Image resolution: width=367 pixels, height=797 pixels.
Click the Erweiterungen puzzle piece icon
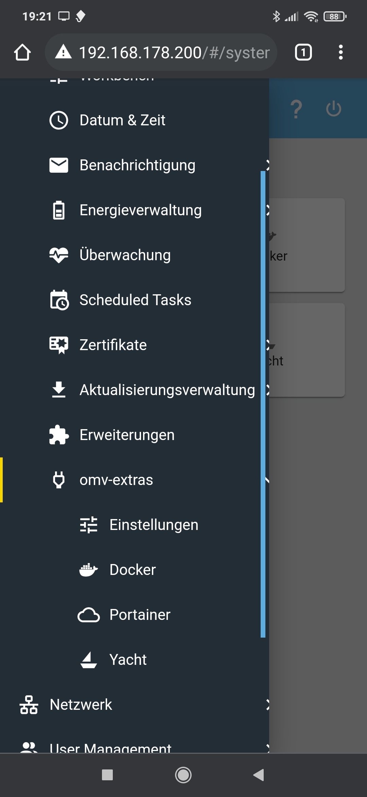pos(59,435)
